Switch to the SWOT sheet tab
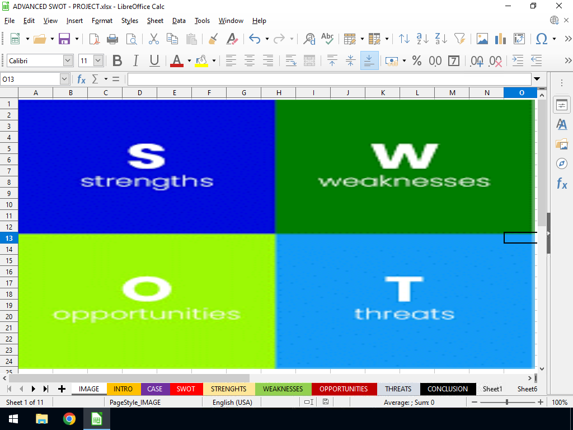 (186, 389)
